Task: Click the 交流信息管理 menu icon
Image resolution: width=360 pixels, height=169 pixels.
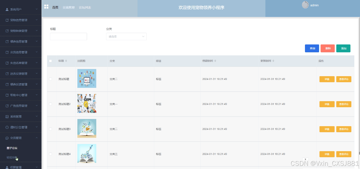Action: (x=7, y=52)
